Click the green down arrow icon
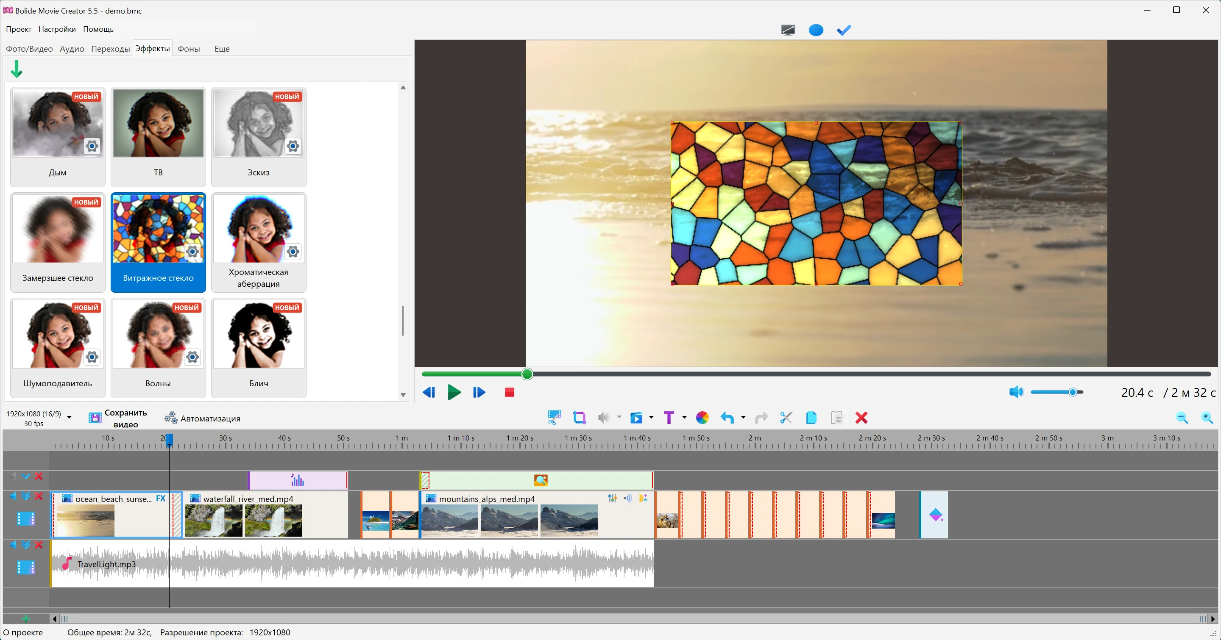This screenshot has width=1221, height=640. (17, 69)
